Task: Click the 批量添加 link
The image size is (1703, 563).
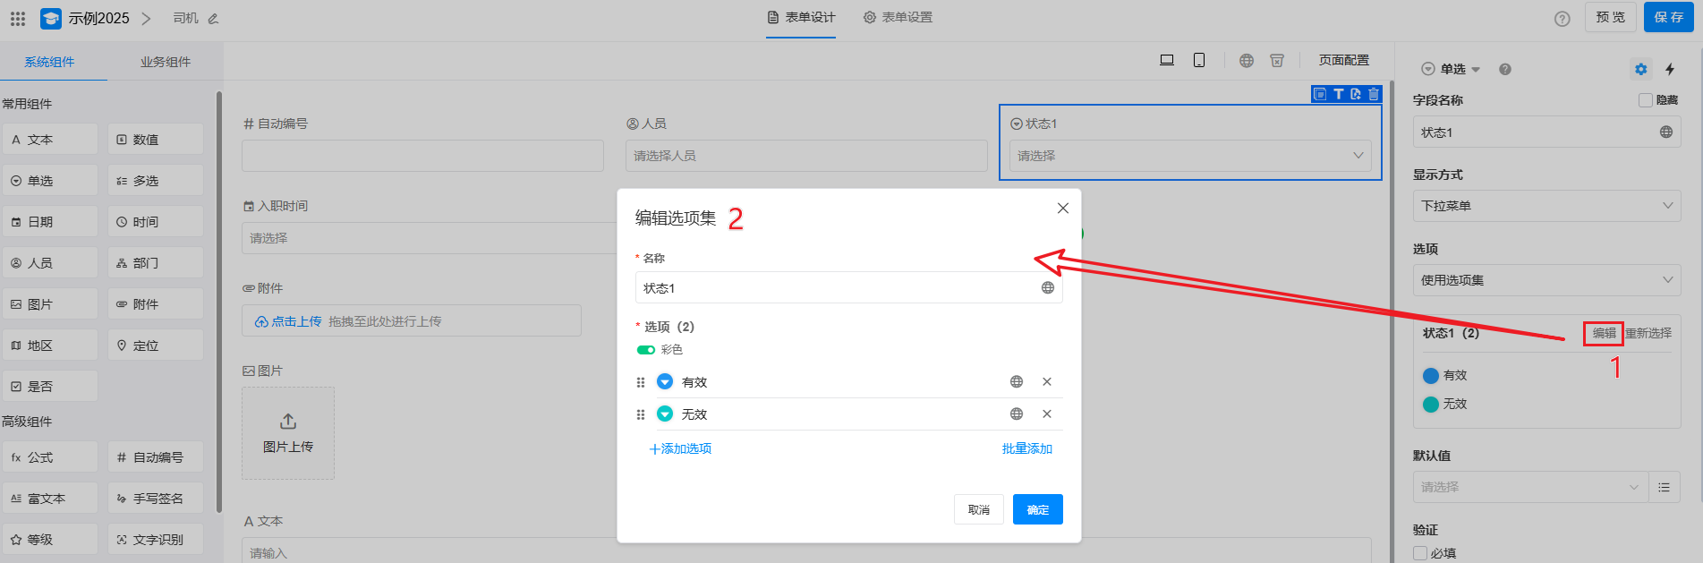Action: pos(1026,448)
